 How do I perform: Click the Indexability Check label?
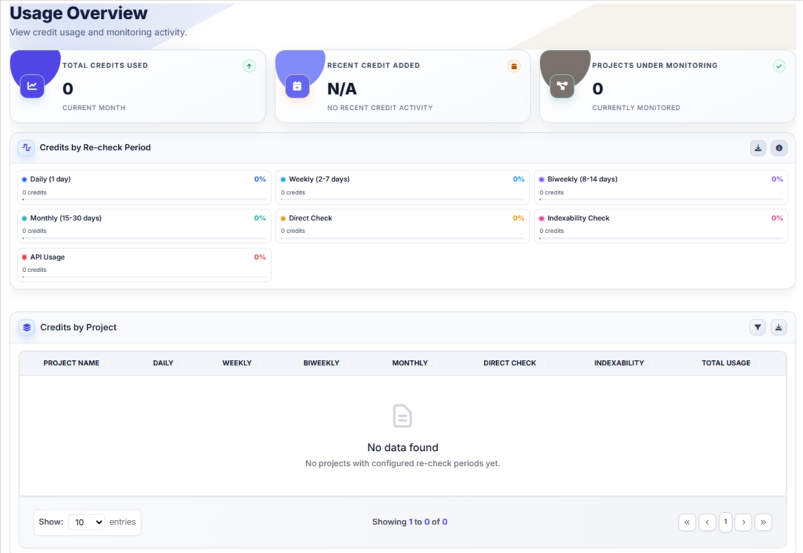coord(579,218)
